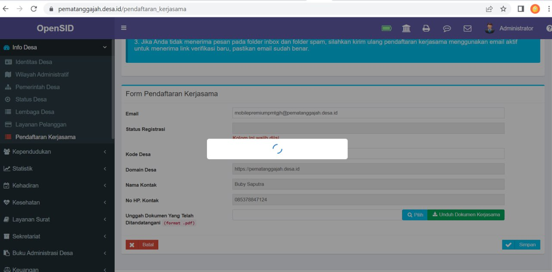Open the printer icon in the header
Image resolution: width=552 pixels, height=272 pixels.
(x=426, y=28)
